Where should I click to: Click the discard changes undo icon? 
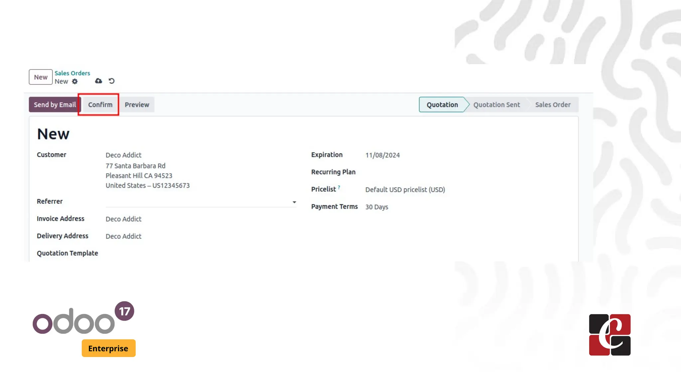112,81
